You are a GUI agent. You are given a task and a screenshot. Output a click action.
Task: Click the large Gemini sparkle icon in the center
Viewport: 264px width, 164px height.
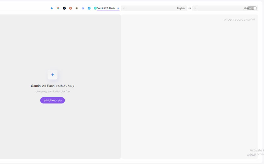point(52,75)
